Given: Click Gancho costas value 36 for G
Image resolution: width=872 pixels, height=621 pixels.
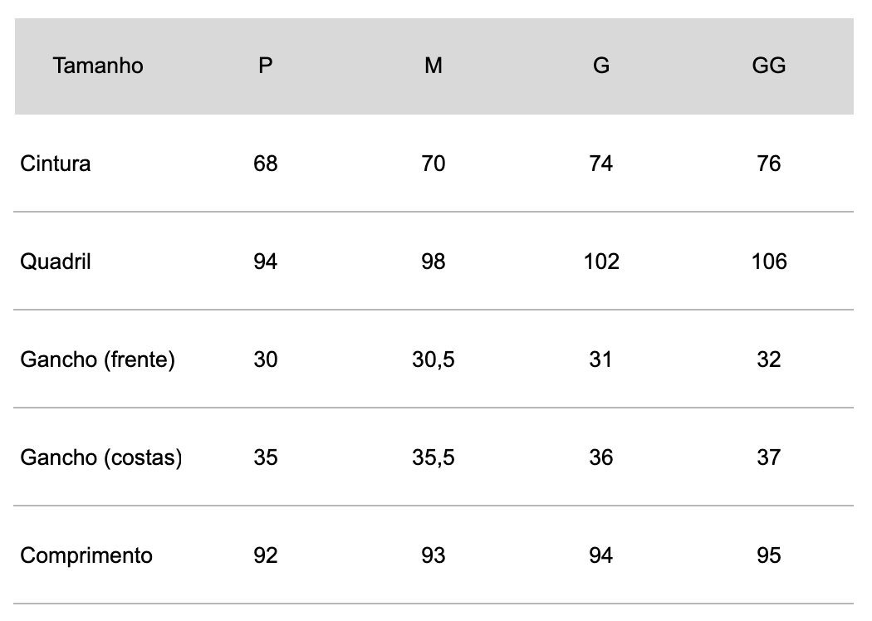Looking at the screenshot, I should [x=601, y=457].
